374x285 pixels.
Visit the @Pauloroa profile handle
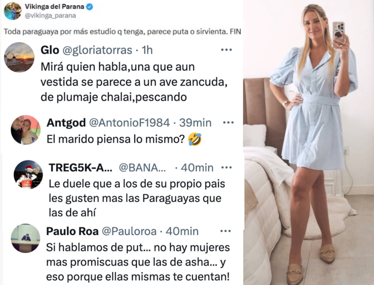[129, 231]
